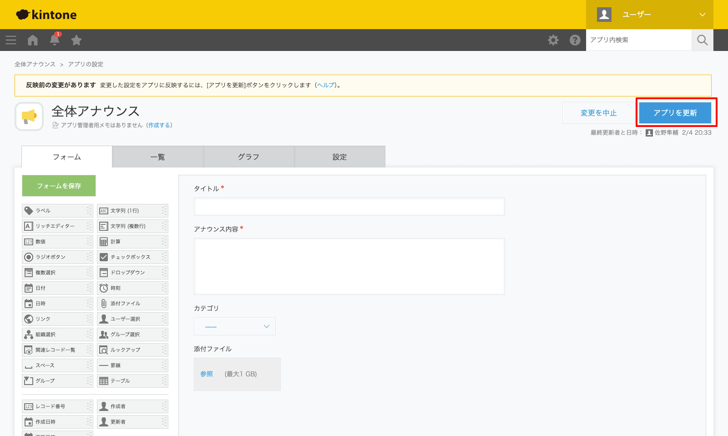Open the starred apps list

(76, 40)
